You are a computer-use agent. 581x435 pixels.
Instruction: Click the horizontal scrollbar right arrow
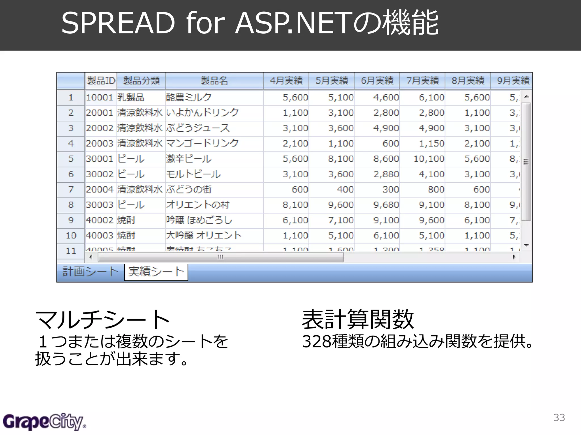[514, 257]
